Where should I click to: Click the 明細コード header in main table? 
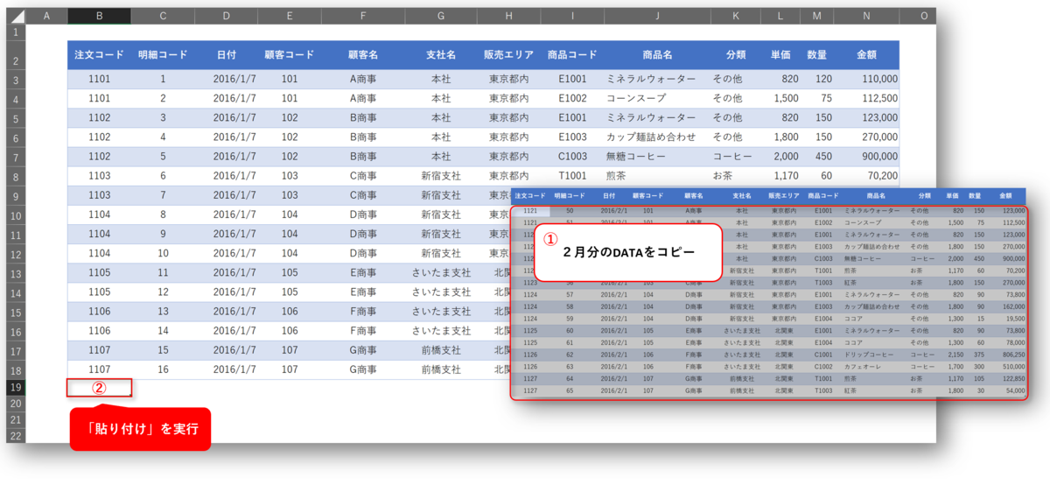(163, 55)
